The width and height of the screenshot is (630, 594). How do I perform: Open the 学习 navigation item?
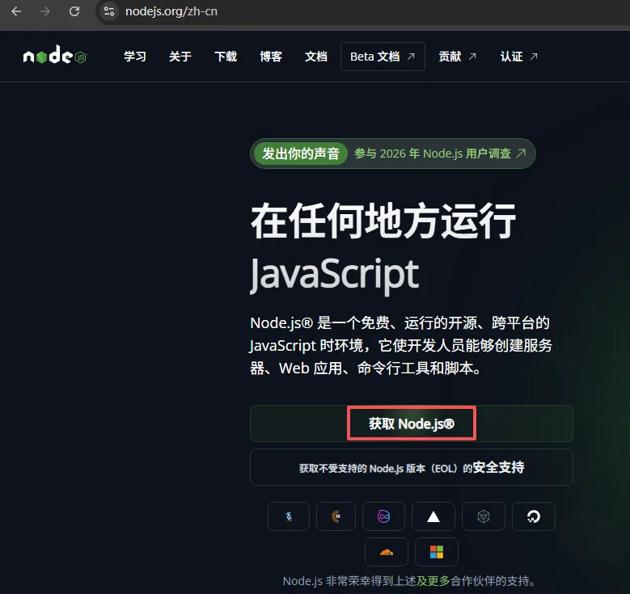[134, 57]
